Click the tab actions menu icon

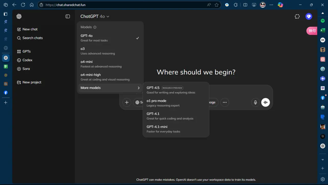pyautogui.click(x=6, y=14)
